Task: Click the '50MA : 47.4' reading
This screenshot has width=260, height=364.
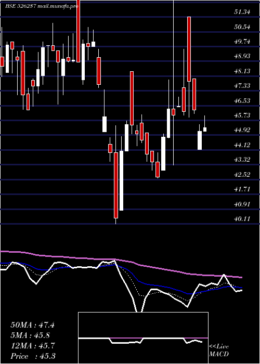Action: click(32, 325)
